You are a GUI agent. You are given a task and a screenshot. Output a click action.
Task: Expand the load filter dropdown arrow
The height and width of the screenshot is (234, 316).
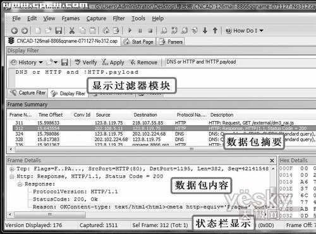56,62
